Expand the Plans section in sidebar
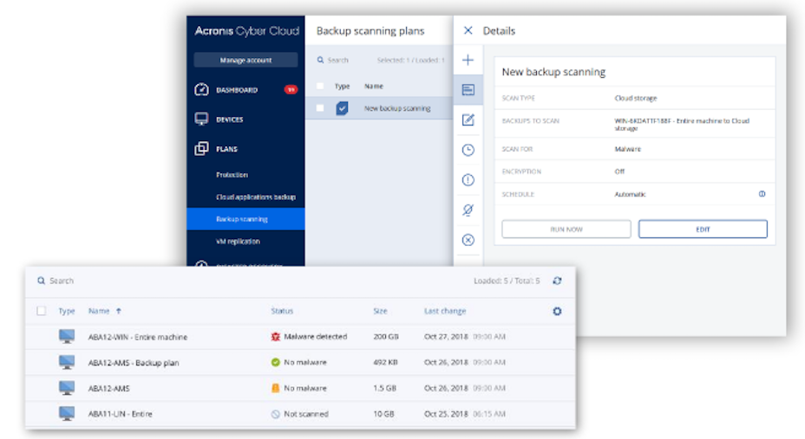The height and width of the screenshot is (439, 805). coord(226,149)
